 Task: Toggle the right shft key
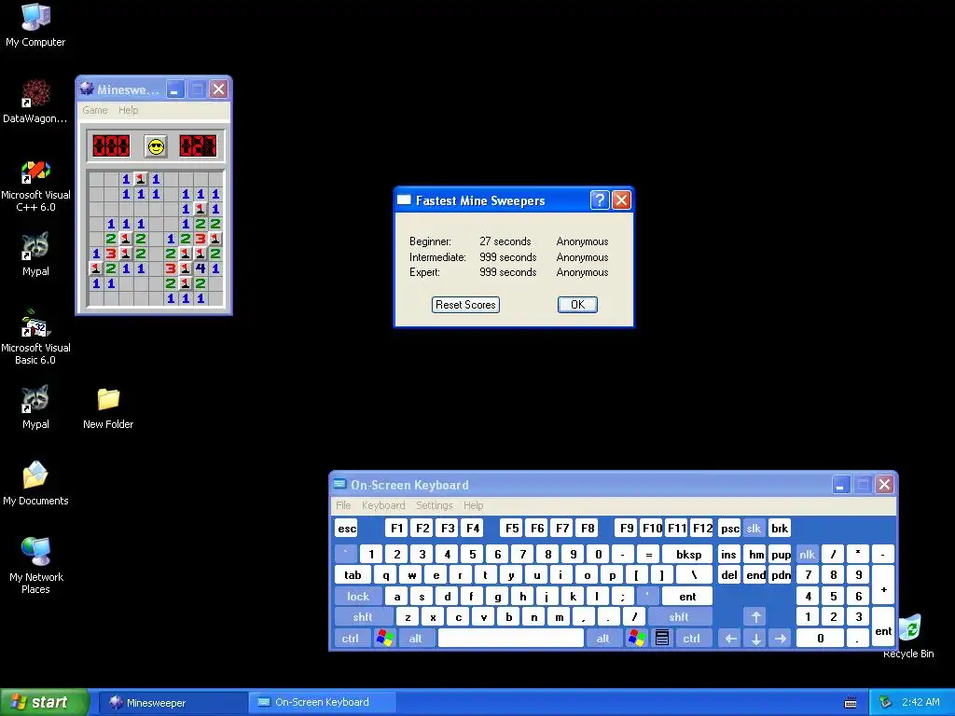[x=679, y=617]
